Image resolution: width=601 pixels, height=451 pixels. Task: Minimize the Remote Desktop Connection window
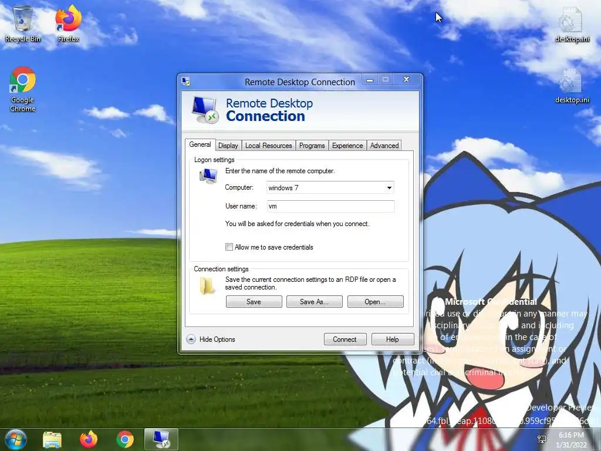coord(370,80)
